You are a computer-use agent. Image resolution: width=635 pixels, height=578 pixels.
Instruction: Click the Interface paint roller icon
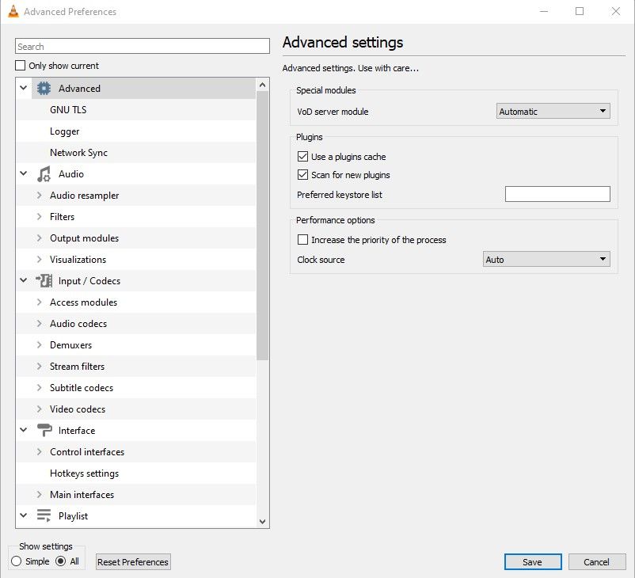click(x=44, y=431)
